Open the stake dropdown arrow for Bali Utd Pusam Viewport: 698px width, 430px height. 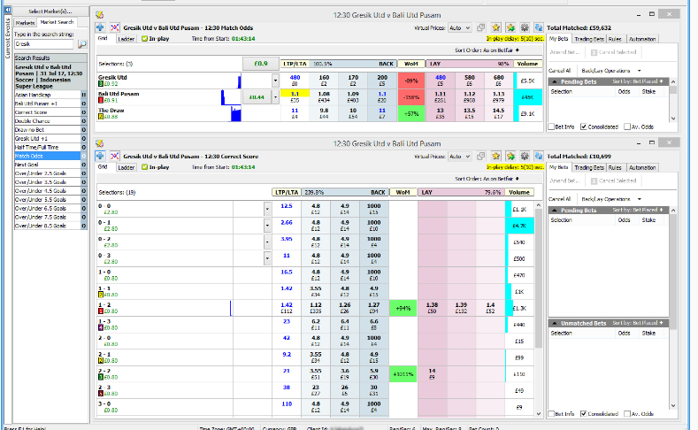click(x=275, y=97)
